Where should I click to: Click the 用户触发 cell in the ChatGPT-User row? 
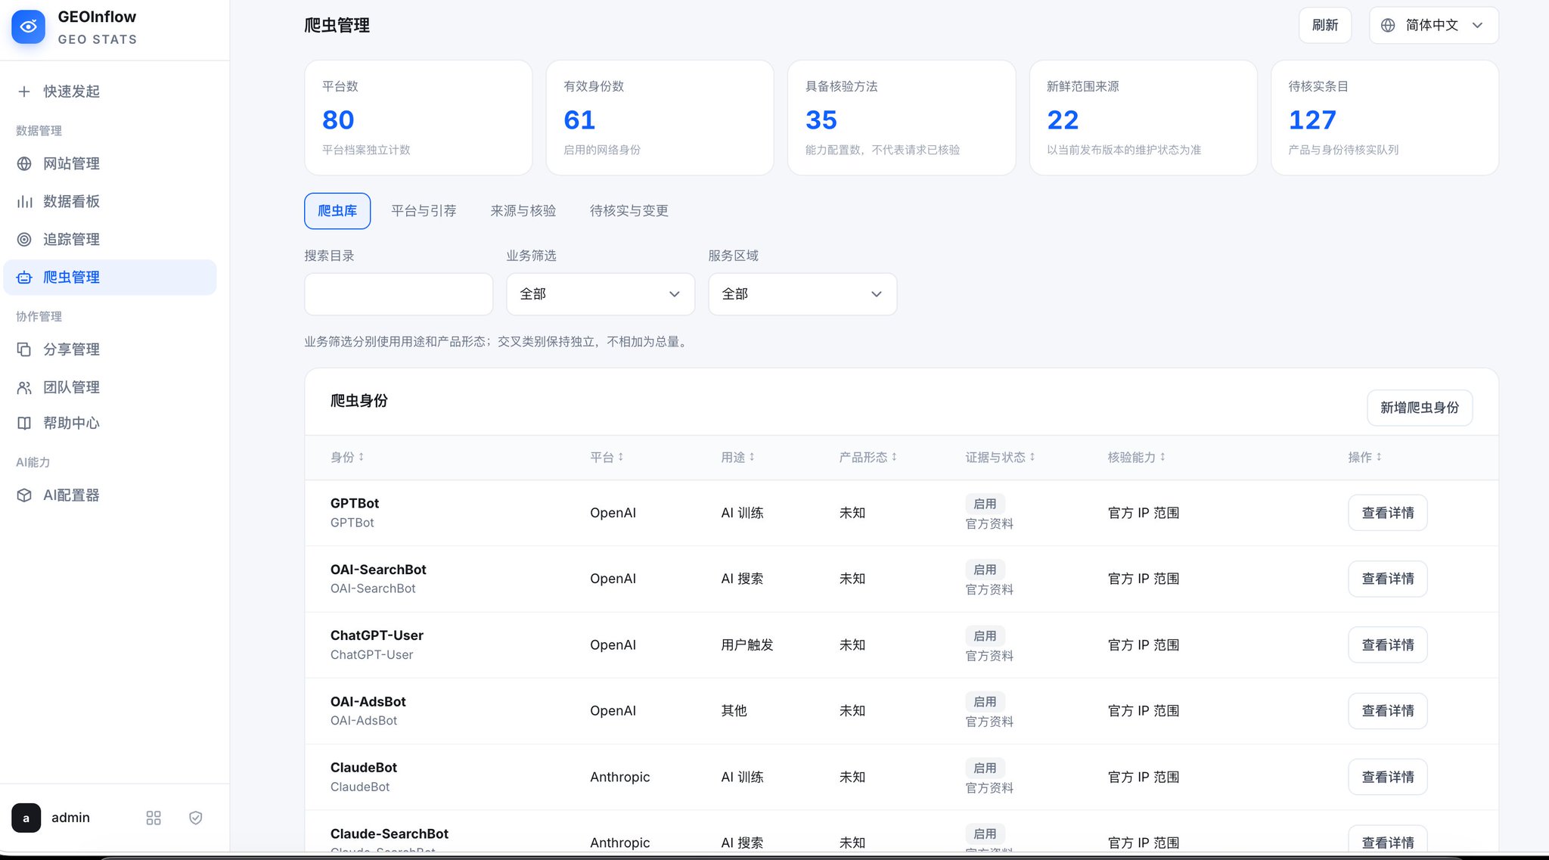point(747,645)
